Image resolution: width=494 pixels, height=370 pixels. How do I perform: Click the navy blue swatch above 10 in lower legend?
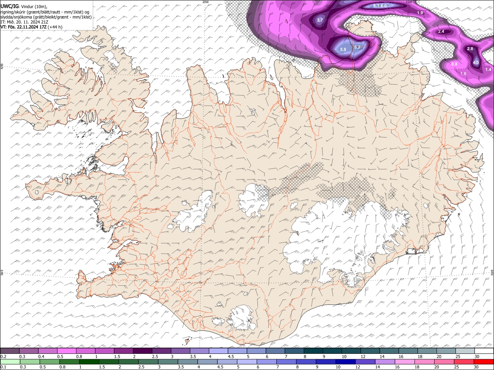point(345,362)
